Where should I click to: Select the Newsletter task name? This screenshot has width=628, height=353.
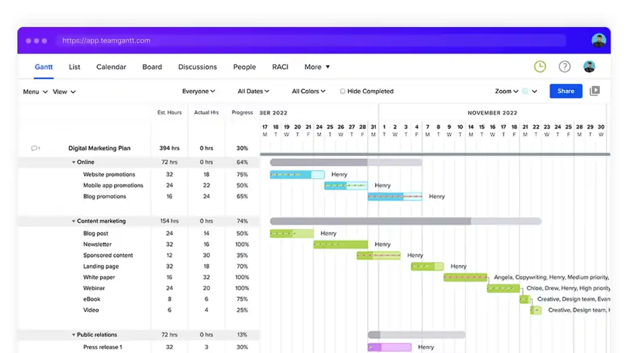(x=98, y=244)
